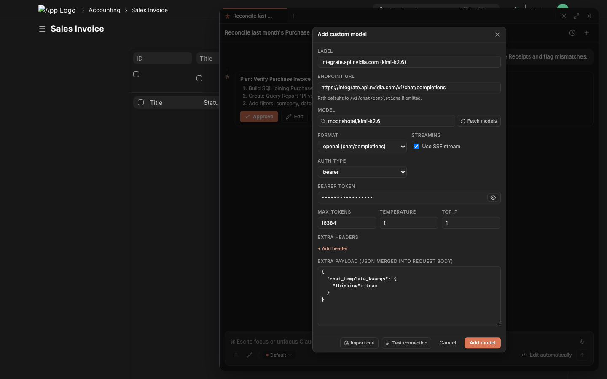
Task: Open the Auth Type dropdown
Action: pos(362,172)
